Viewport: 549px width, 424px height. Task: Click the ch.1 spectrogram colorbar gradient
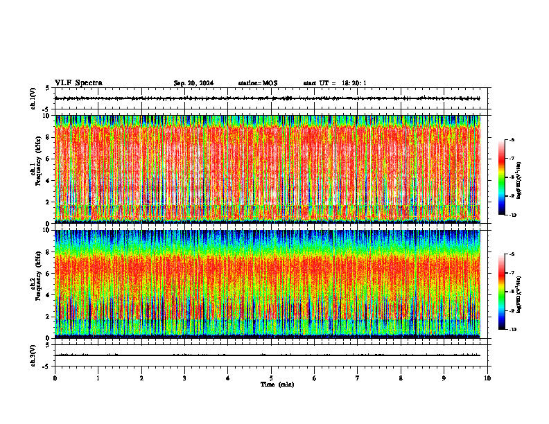pyautogui.click(x=501, y=177)
